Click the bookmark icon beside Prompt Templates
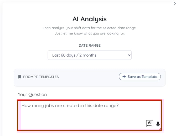The height and width of the screenshot is (136, 176). (20, 77)
